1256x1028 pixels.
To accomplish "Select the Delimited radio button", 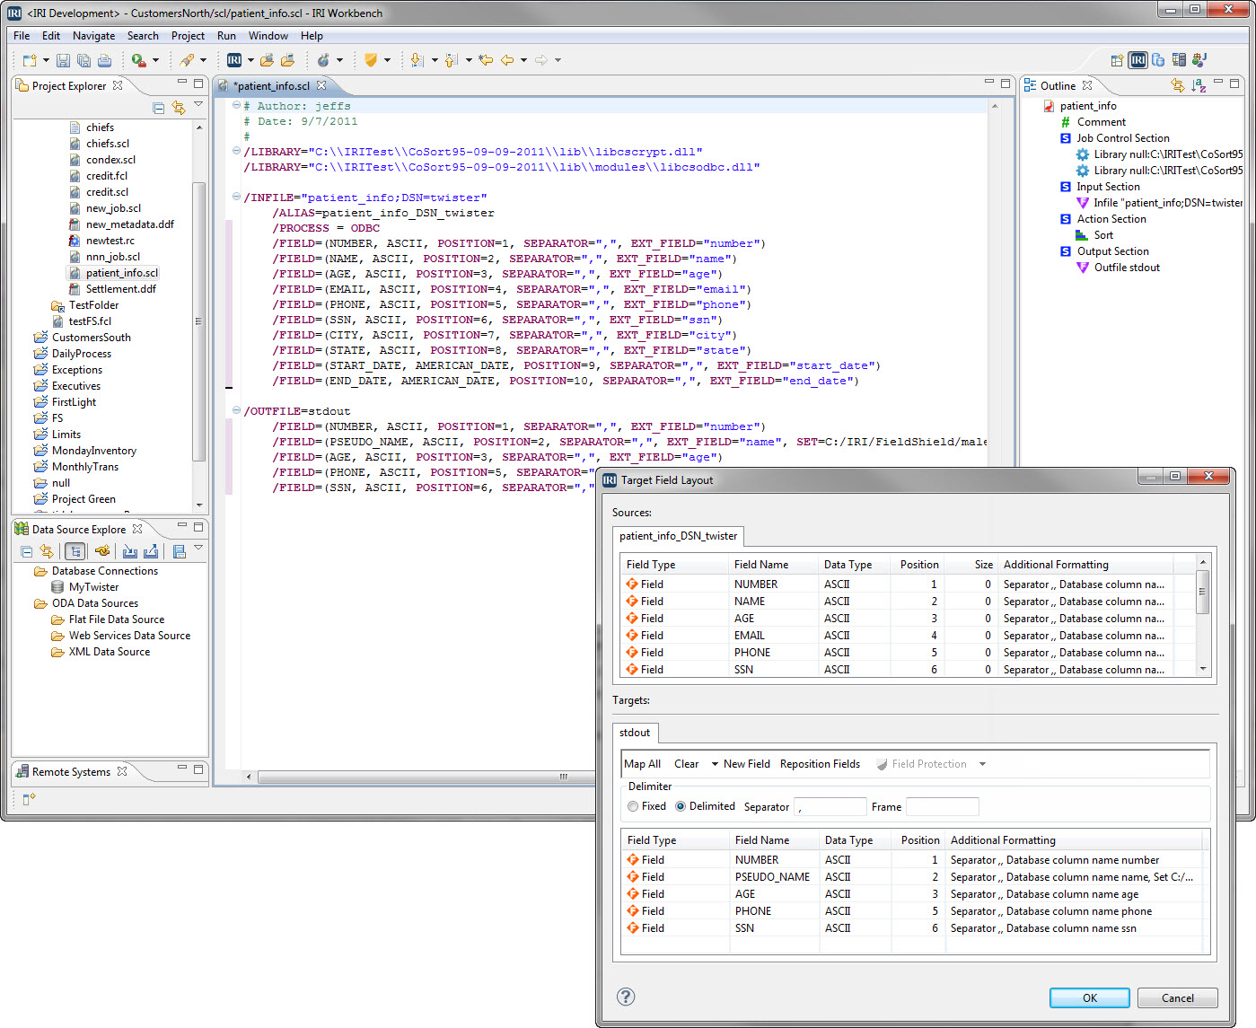I will click(681, 806).
